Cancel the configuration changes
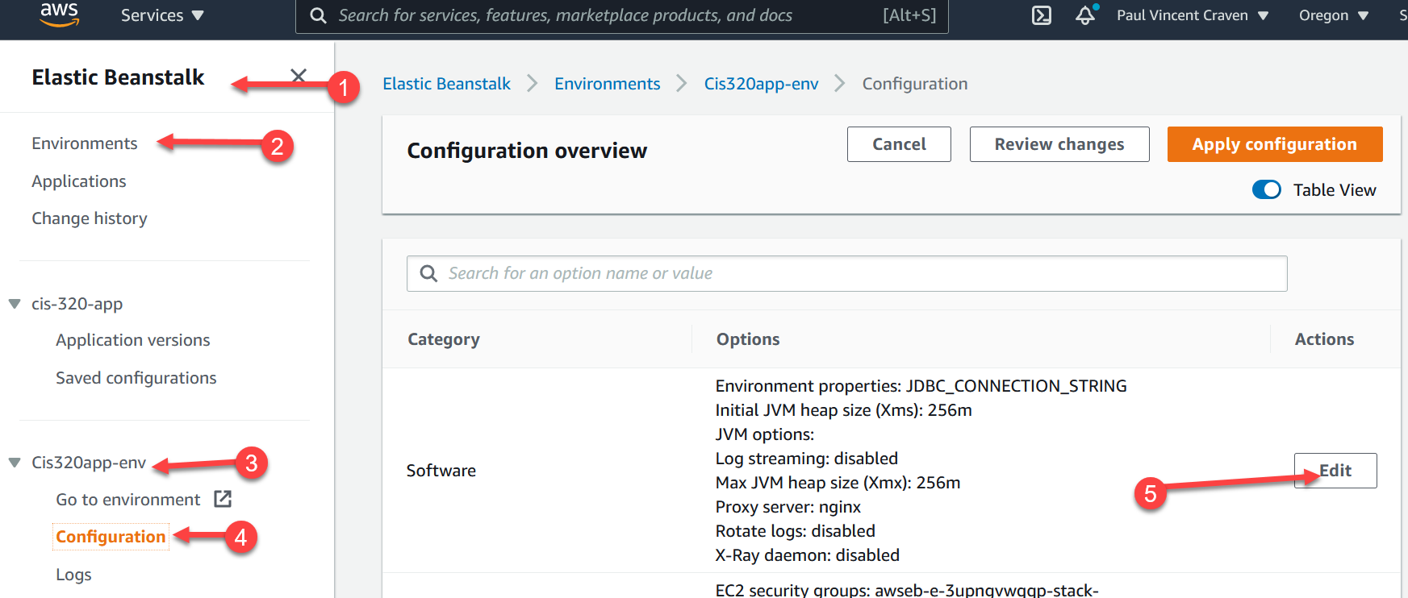Screen dimensions: 1408x598 point(899,144)
